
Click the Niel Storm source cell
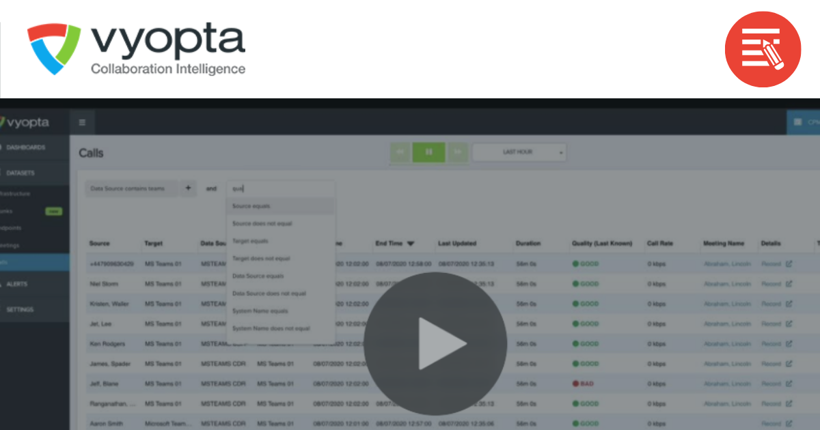click(x=104, y=284)
